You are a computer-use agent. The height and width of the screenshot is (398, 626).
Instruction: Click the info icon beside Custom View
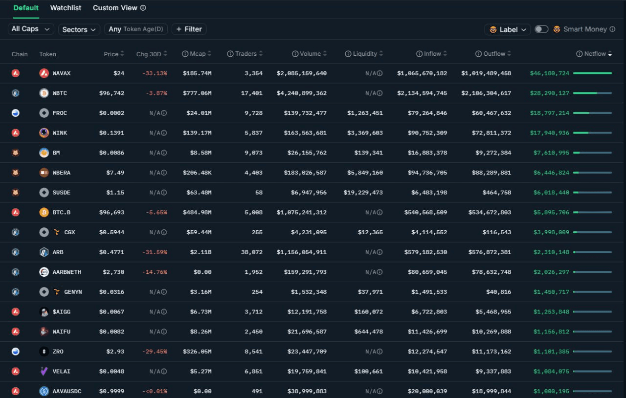143,8
